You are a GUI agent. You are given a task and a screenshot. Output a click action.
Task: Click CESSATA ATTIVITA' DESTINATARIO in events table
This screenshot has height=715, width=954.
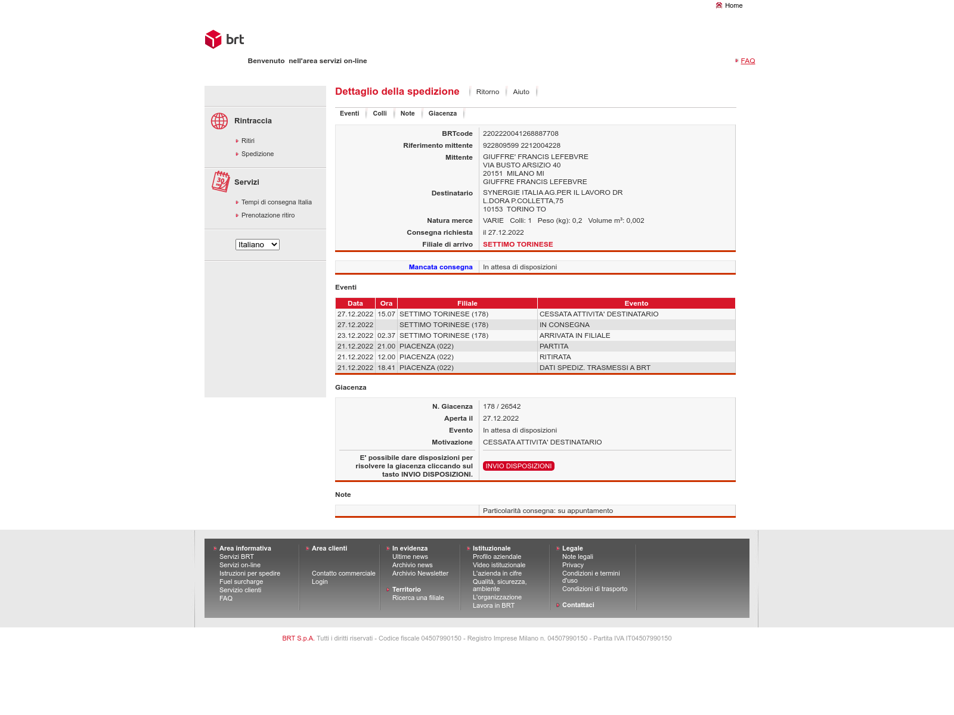[x=599, y=314]
